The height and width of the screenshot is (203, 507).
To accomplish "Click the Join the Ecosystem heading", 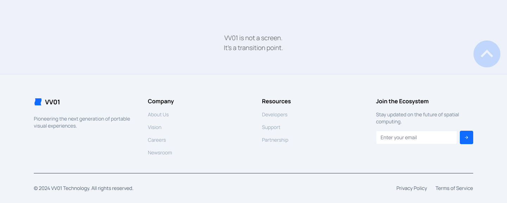I will coord(402,101).
